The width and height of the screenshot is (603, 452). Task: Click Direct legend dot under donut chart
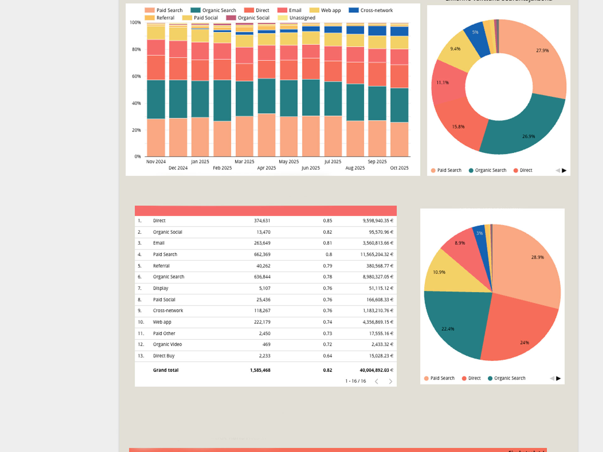click(515, 170)
